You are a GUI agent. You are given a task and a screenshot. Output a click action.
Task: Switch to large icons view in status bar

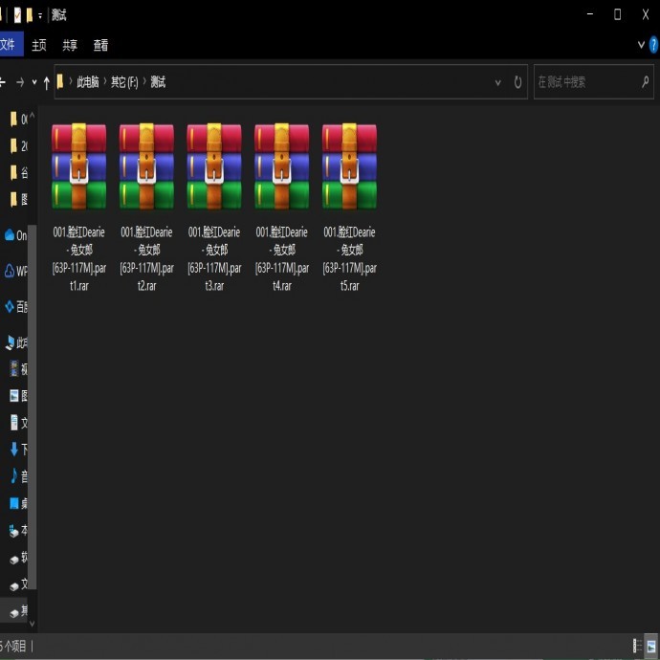(651, 646)
